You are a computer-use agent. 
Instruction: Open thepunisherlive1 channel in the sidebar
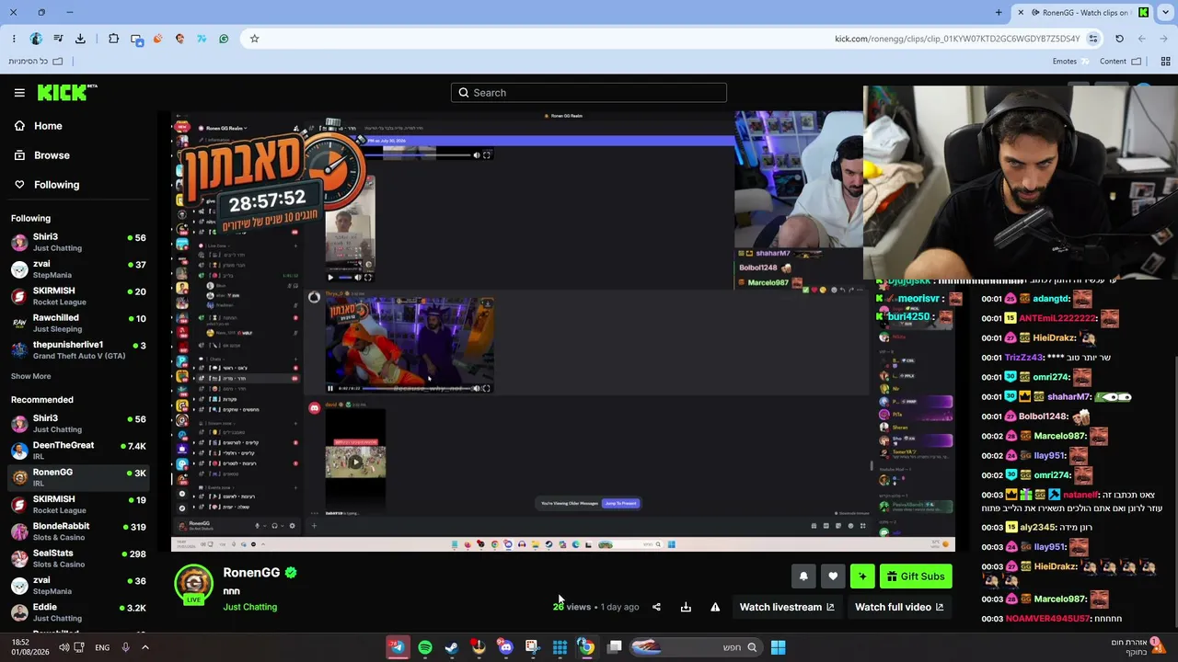78,349
